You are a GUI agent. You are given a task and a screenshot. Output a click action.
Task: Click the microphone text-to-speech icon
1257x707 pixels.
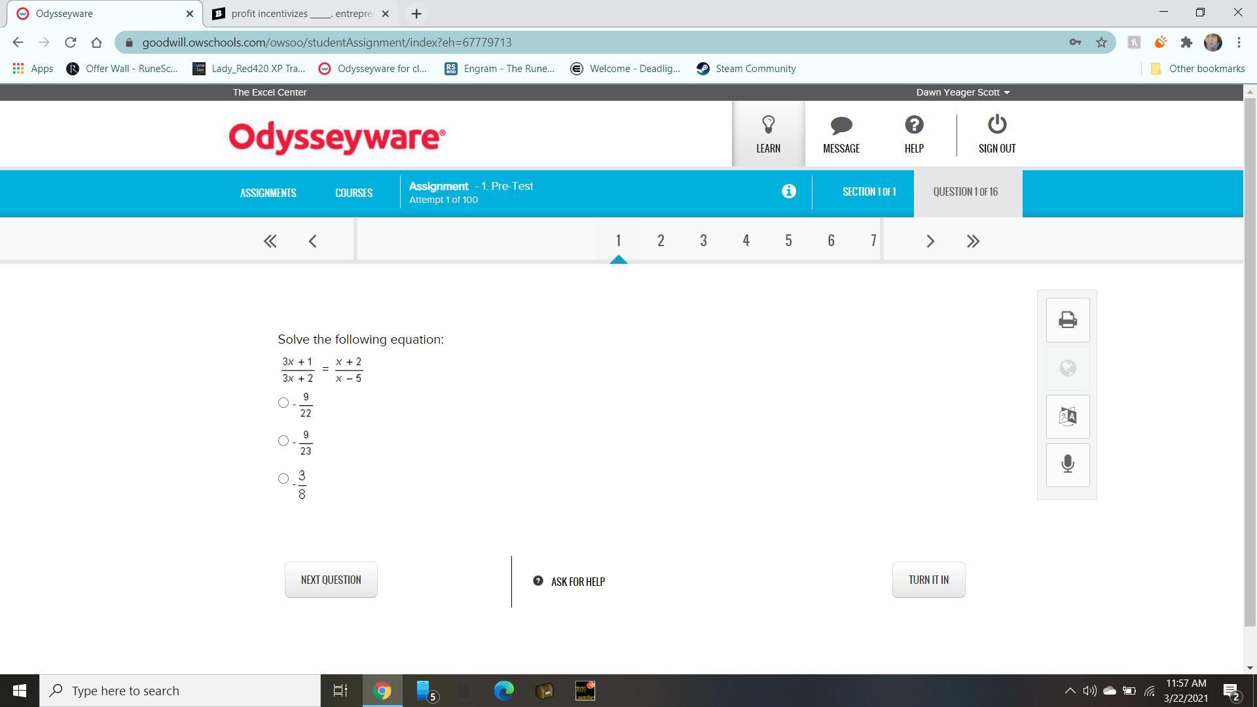(1067, 465)
